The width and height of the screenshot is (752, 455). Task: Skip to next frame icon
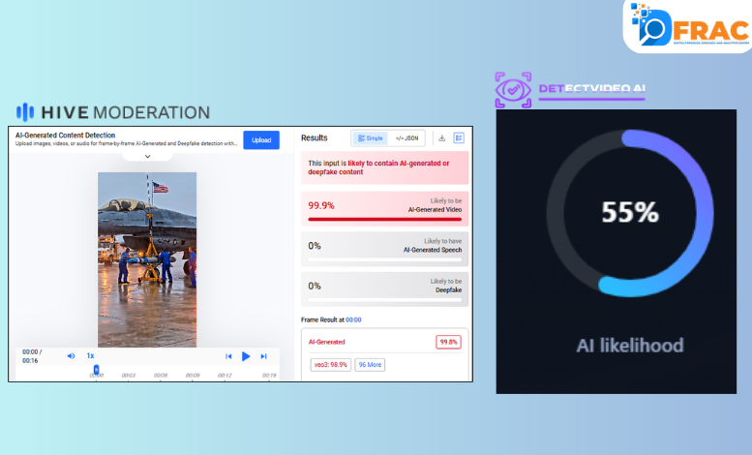click(x=263, y=356)
